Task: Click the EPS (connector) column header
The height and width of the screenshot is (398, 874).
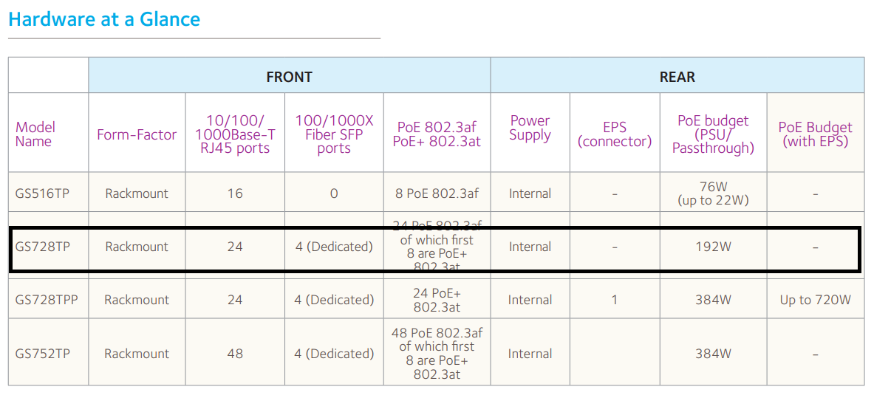Action: tap(615, 134)
